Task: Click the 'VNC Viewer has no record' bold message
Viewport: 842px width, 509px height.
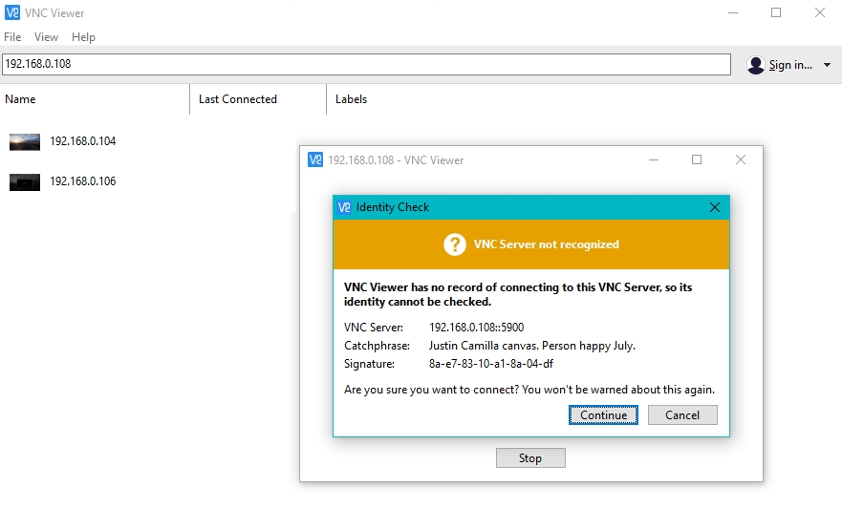Action: tap(518, 294)
